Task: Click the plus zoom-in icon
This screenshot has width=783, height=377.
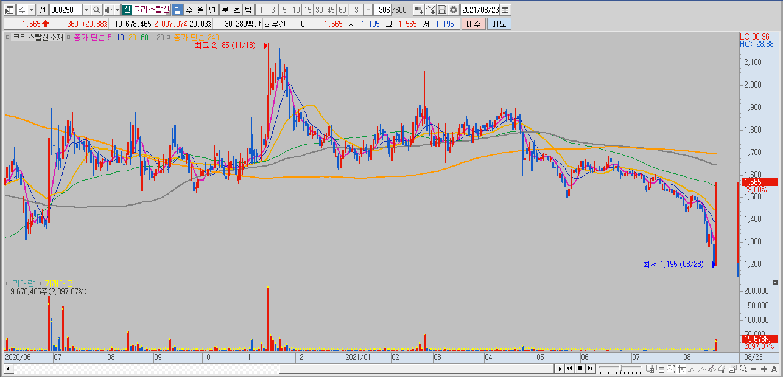Action: (764, 368)
